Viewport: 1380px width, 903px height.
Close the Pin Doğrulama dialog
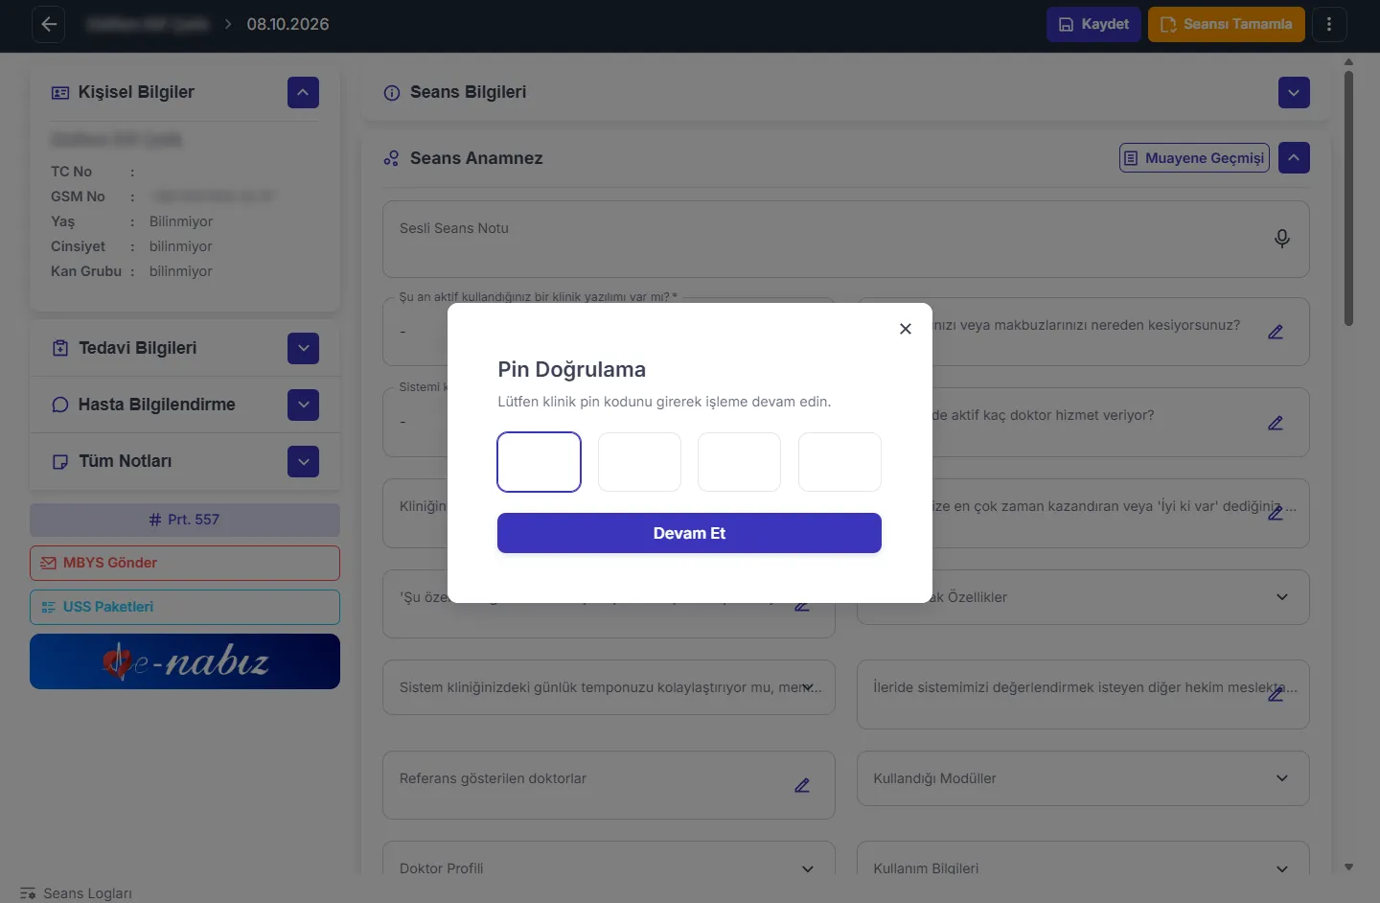906,329
